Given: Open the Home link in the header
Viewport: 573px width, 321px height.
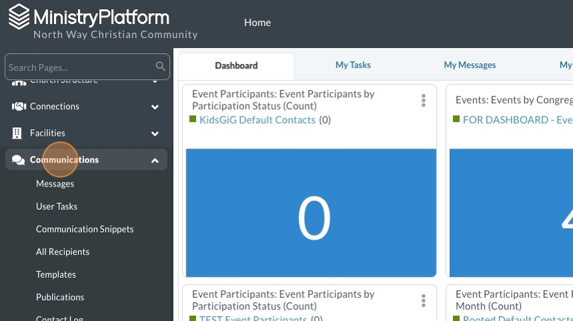Looking at the screenshot, I should (257, 23).
